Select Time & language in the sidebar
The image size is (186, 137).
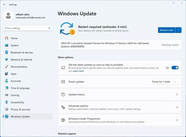pyautogui.click(x=28, y=88)
